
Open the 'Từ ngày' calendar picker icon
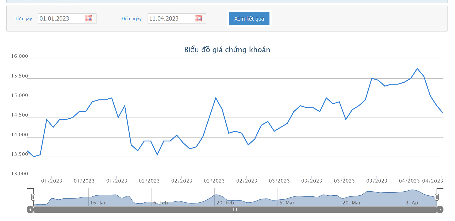pyautogui.click(x=88, y=18)
